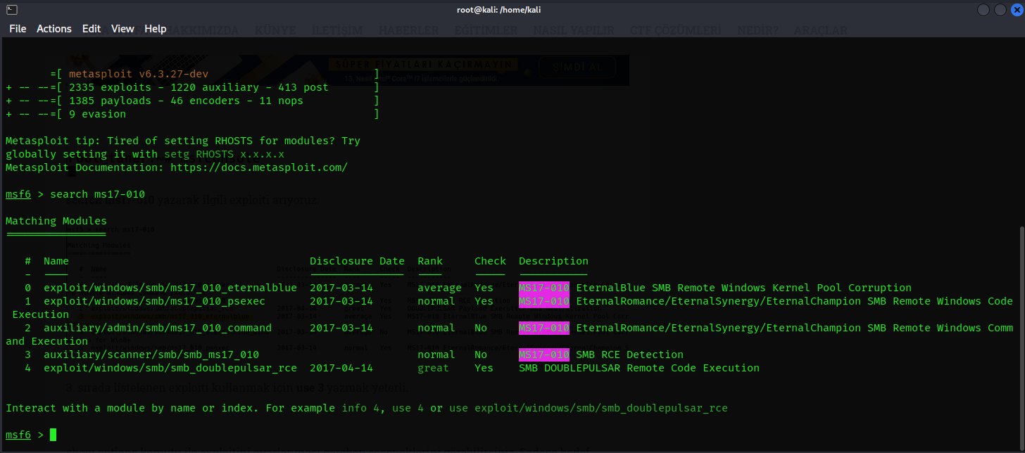
Task: Click the smb_ms17_010 scanner module name
Action: click(x=151, y=355)
